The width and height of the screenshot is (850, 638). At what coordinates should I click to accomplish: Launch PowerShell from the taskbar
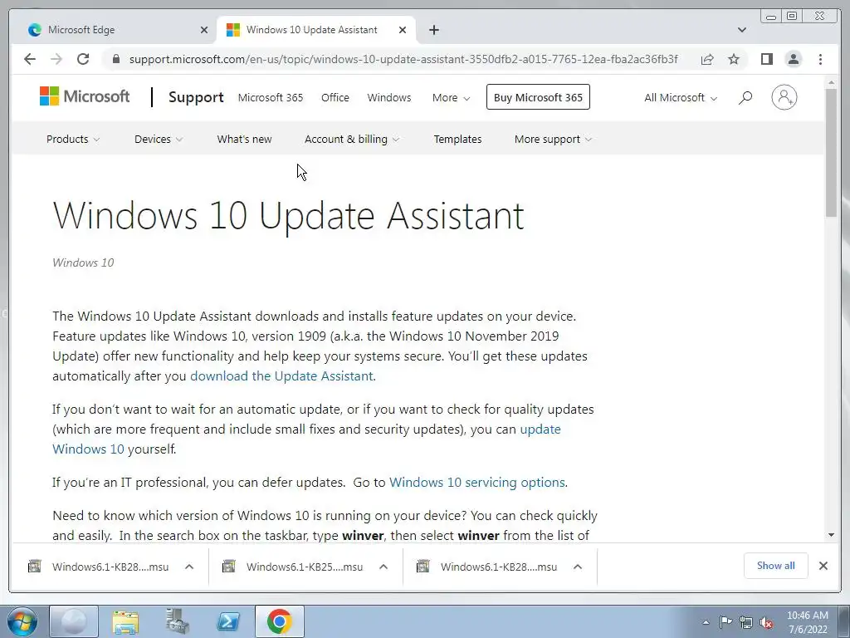[228, 621]
